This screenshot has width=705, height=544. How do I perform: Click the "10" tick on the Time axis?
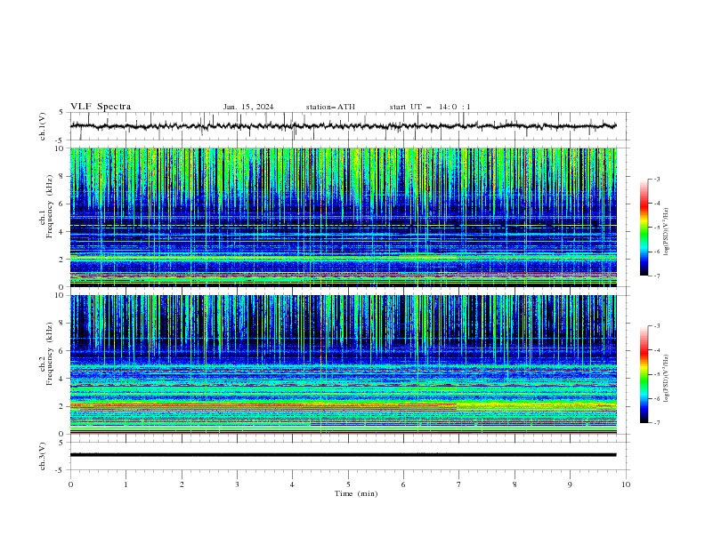[626, 484]
